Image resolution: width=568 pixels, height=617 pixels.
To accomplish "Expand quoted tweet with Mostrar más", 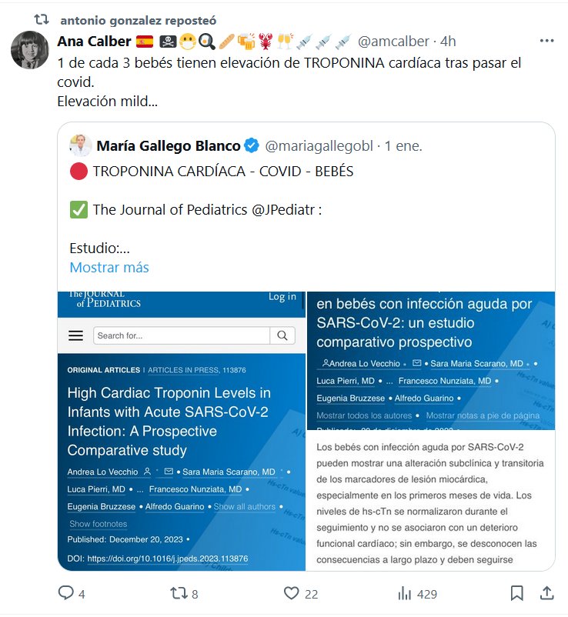I will 109,268.
